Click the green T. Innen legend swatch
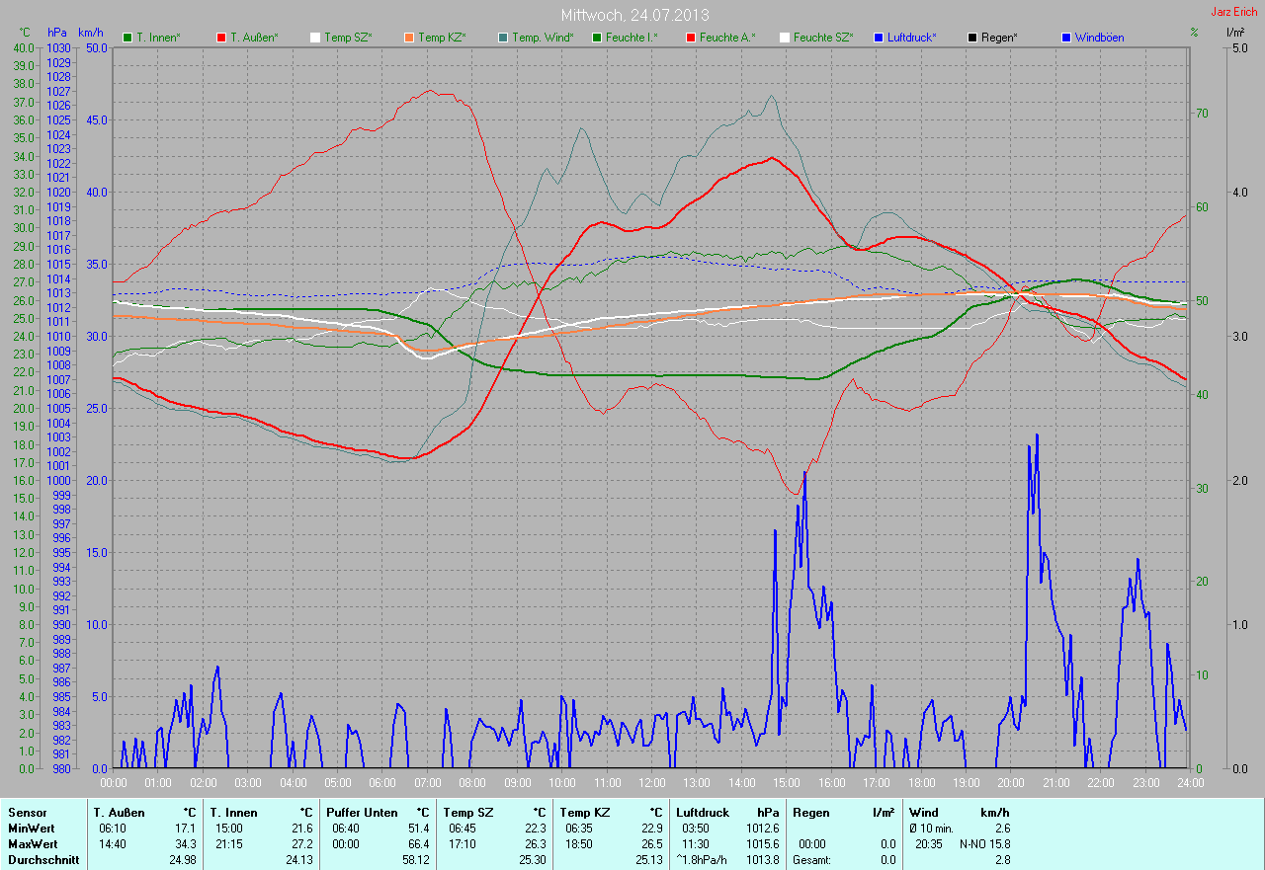 [127, 38]
